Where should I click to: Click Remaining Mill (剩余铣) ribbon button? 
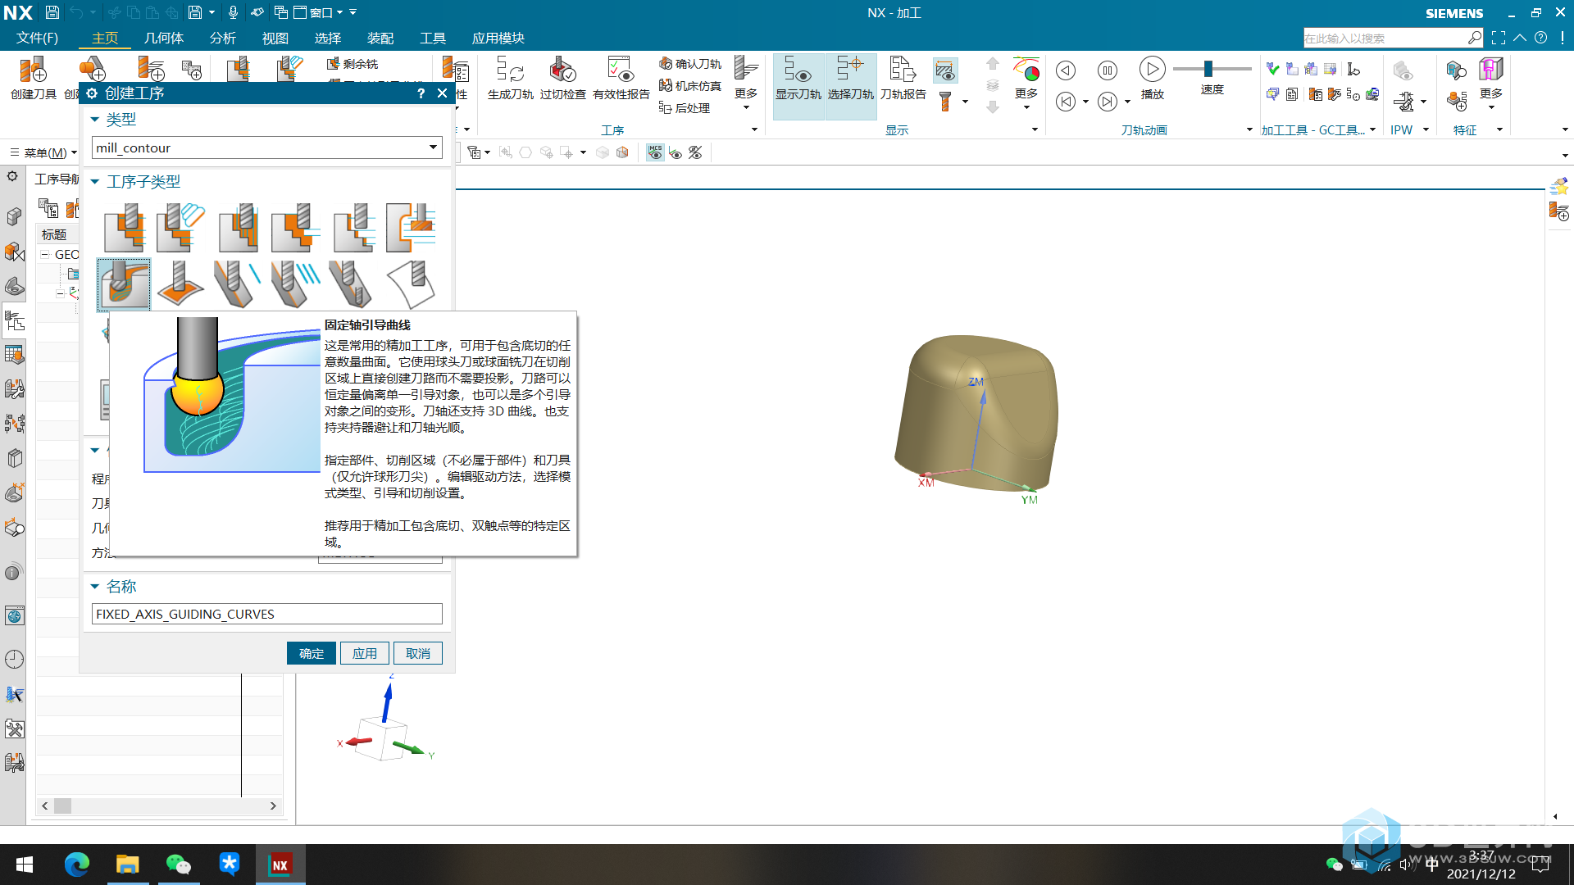353,64
